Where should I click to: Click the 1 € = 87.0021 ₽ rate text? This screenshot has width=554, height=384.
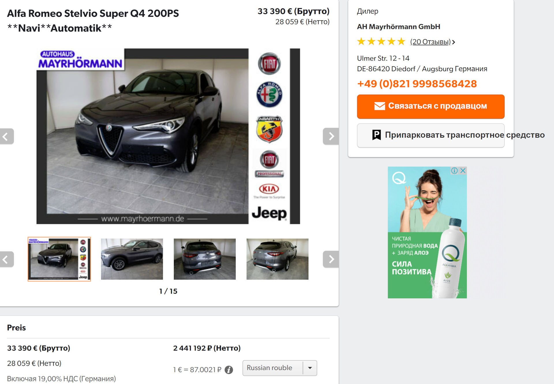tap(197, 370)
